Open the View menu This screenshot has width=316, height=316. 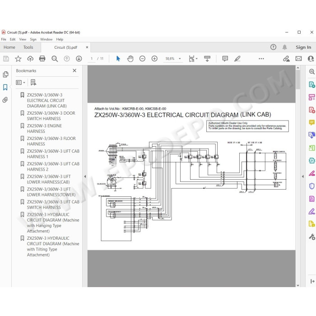coord(23,39)
